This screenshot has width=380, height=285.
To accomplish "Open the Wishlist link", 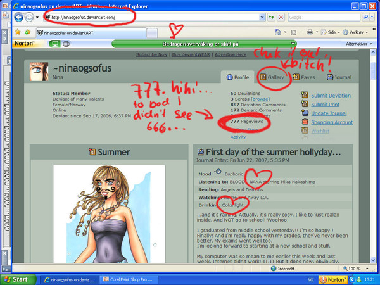I will pyautogui.click(x=320, y=131).
